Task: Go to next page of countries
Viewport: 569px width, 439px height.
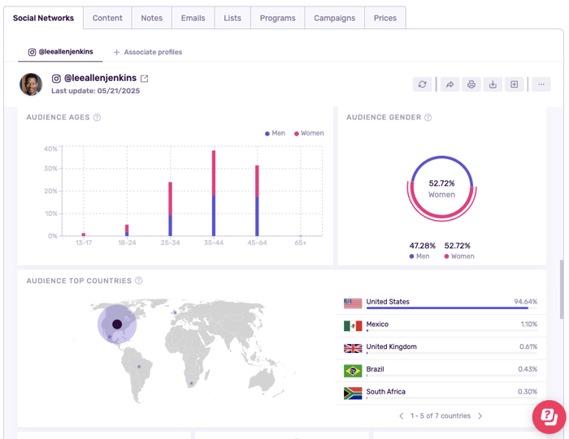Action: pos(480,416)
